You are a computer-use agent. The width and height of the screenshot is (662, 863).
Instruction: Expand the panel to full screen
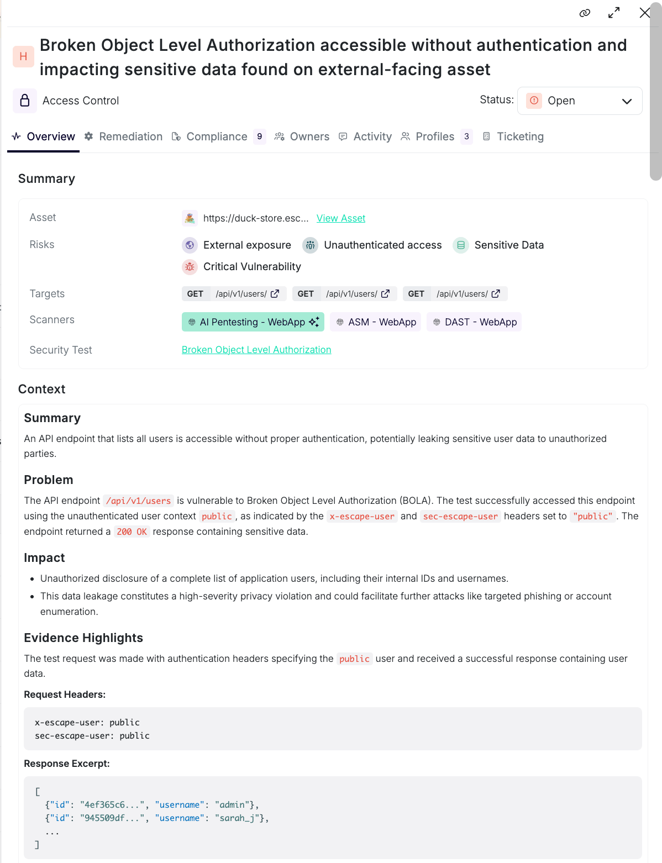pyautogui.click(x=614, y=13)
